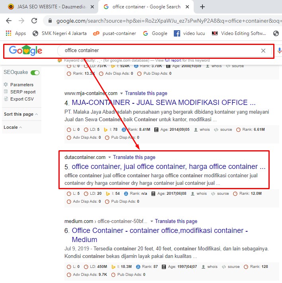Translate the dutacontainer.com result page
The width and height of the screenshot is (282, 283).
(x=134, y=157)
